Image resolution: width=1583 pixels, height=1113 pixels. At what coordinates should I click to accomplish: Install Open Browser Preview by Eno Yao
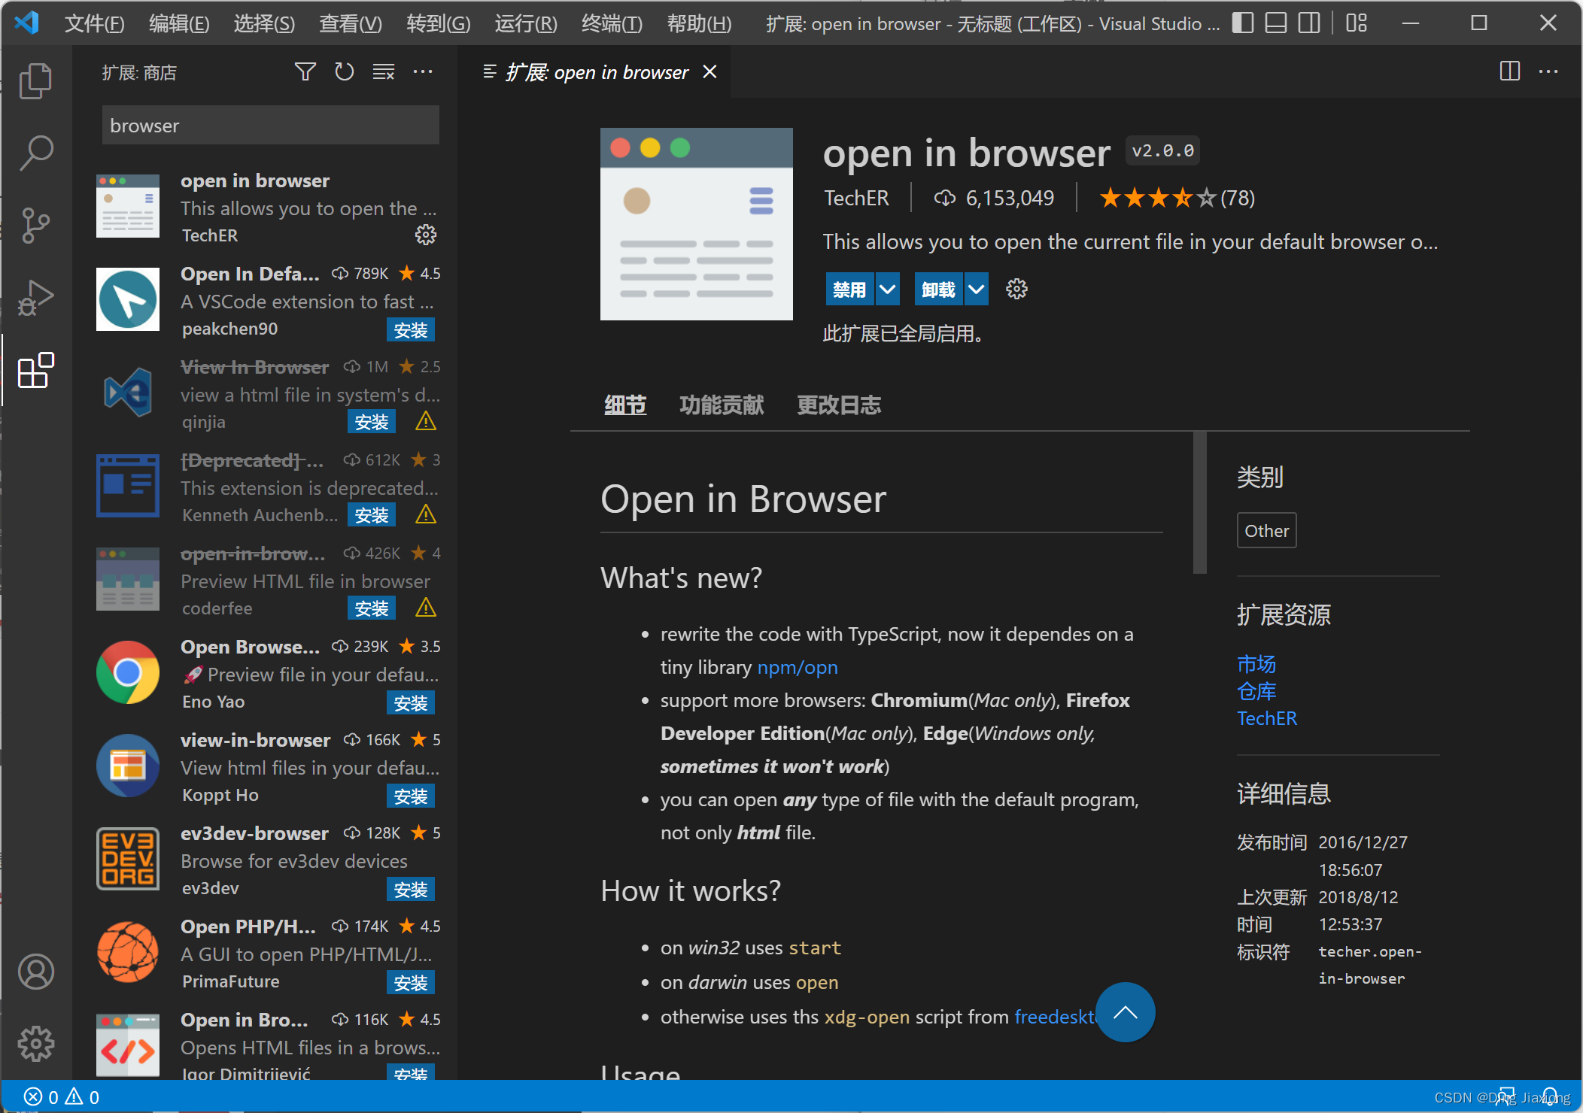411,703
